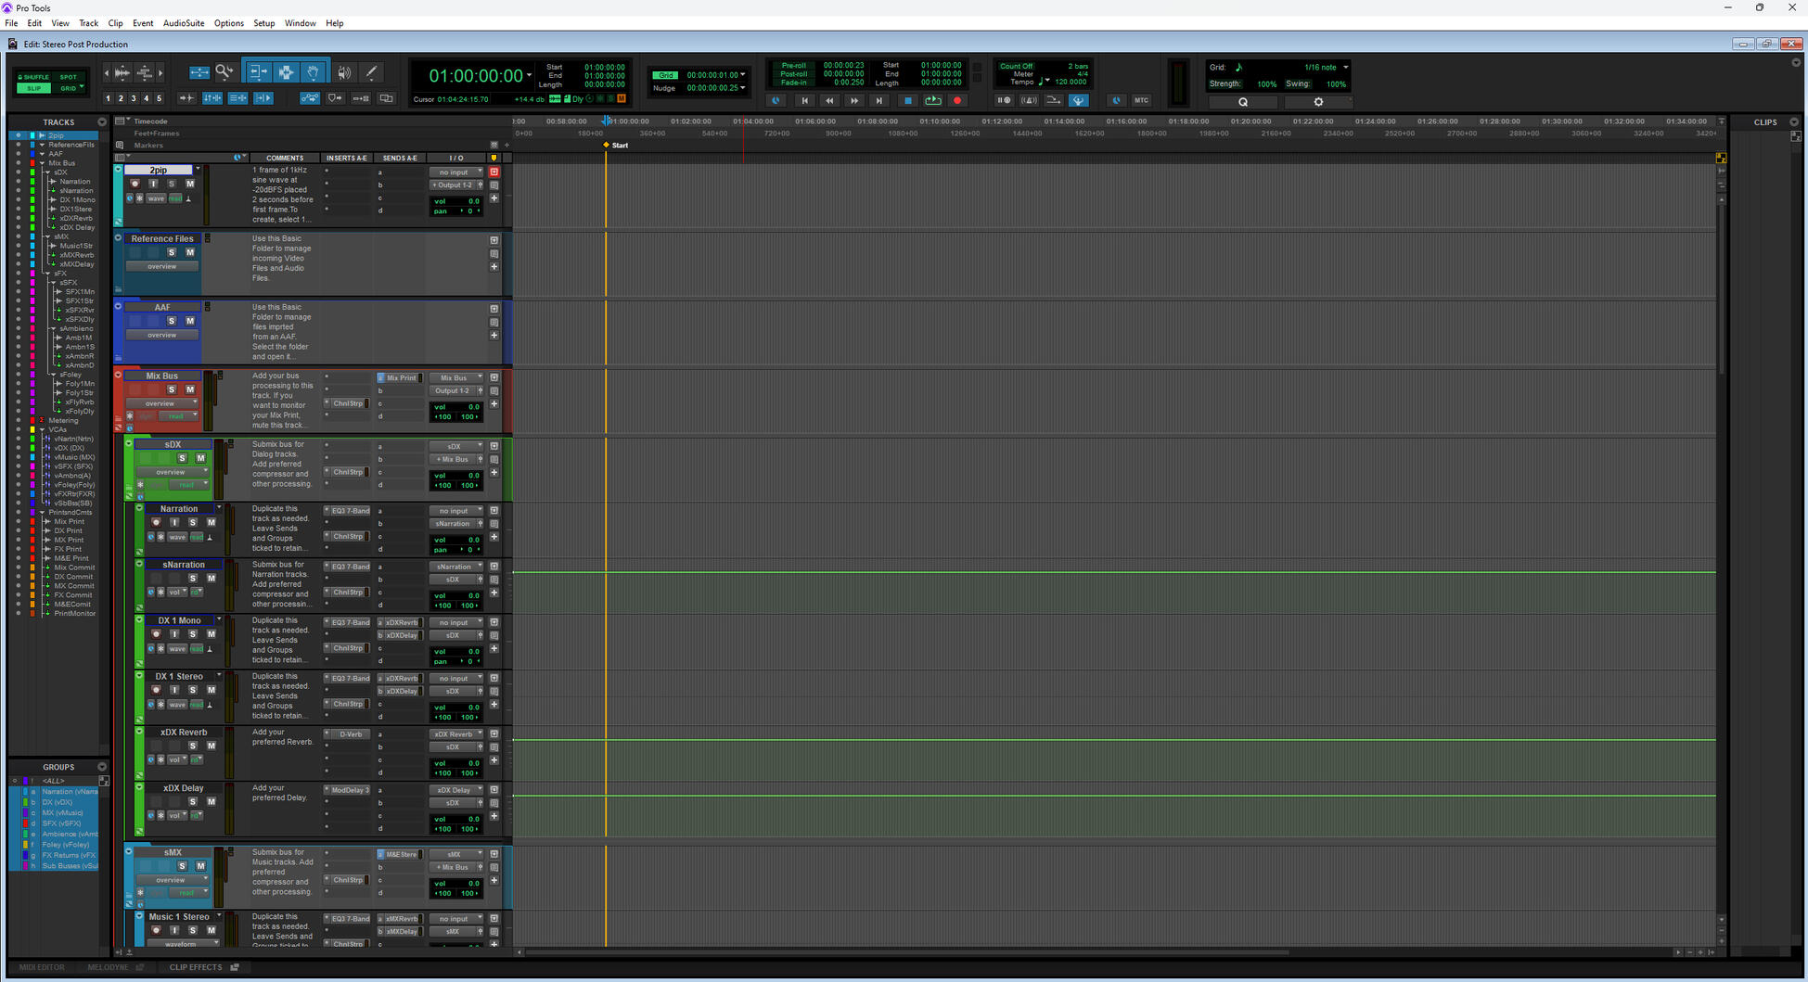Solo the Reference Files folder track
The width and height of the screenshot is (1808, 982).
click(172, 252)
